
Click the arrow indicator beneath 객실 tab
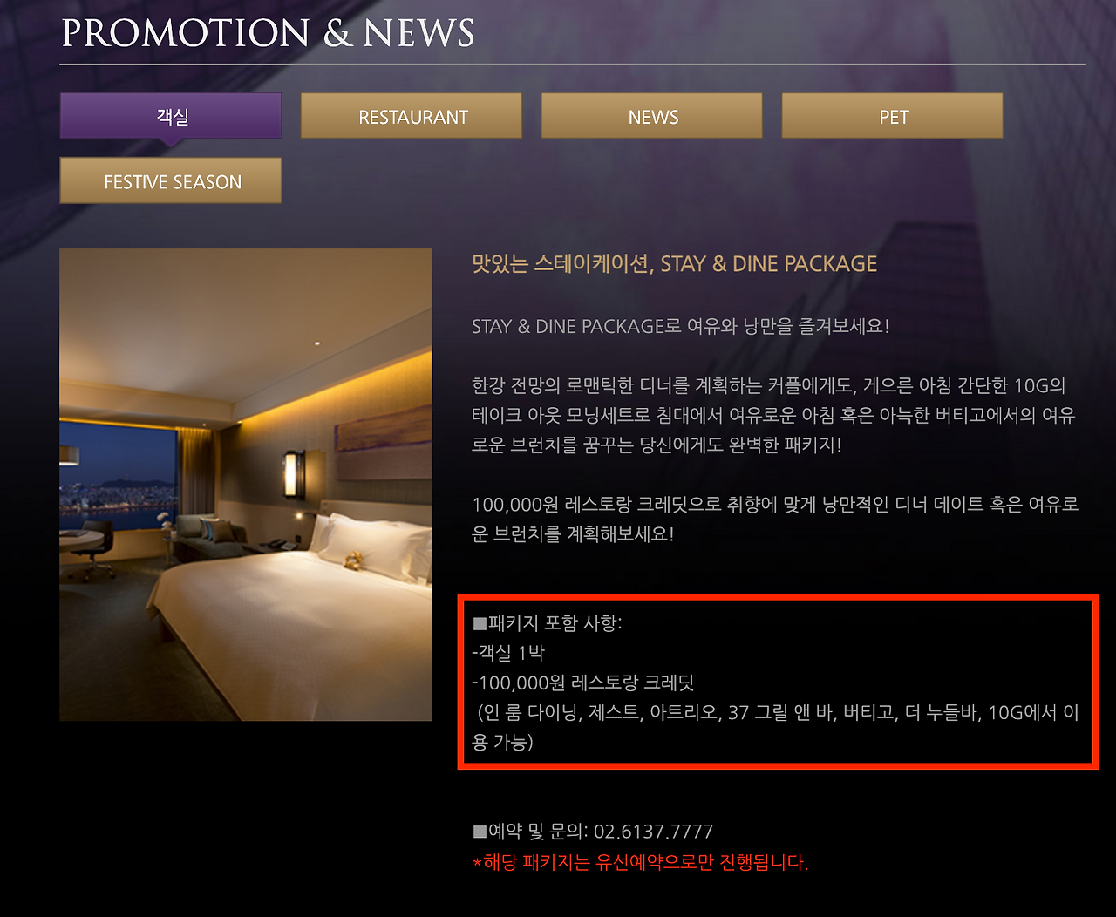coord(172,142)
